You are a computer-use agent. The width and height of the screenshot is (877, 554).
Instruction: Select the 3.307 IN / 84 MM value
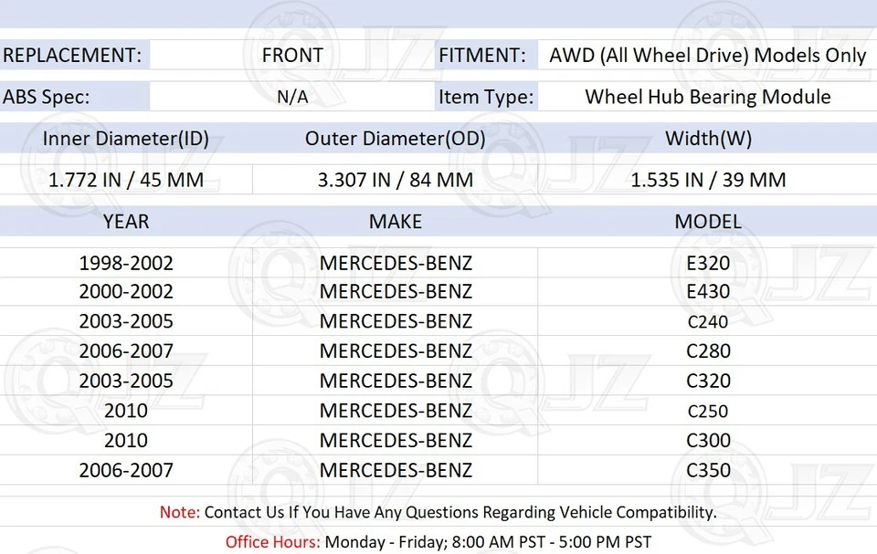tap(395, 180)
